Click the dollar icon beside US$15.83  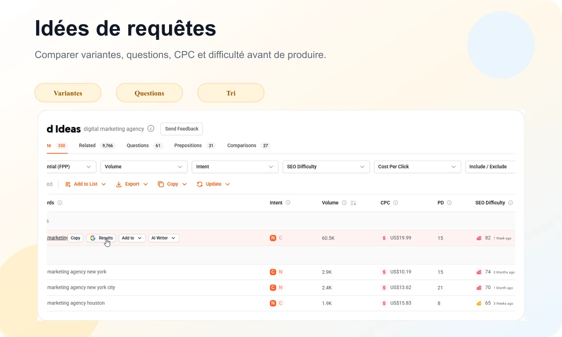click(x=385, y=303)
